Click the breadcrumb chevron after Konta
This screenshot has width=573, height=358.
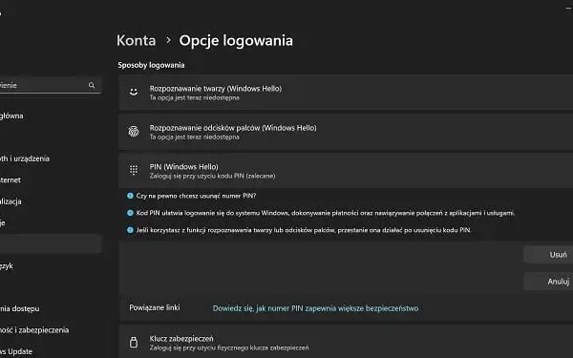tap(168, 40)
